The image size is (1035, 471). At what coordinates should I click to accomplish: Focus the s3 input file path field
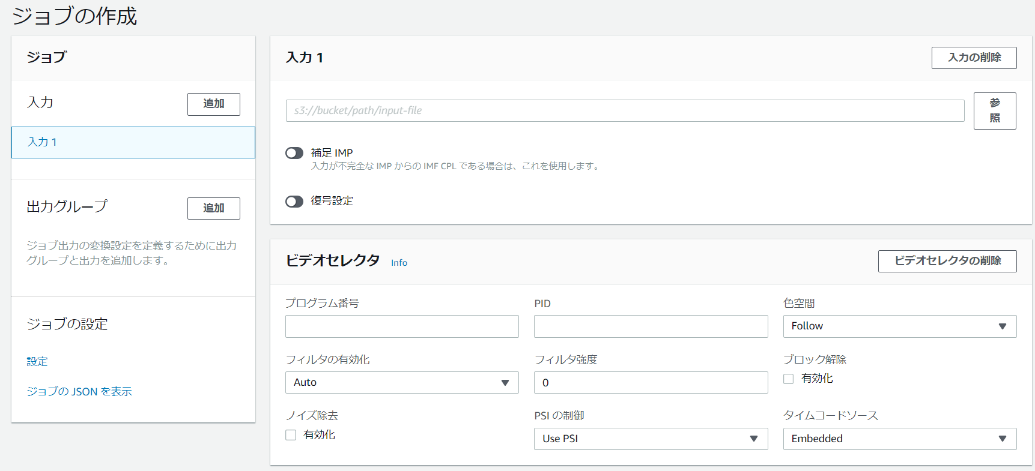[625, 111]
